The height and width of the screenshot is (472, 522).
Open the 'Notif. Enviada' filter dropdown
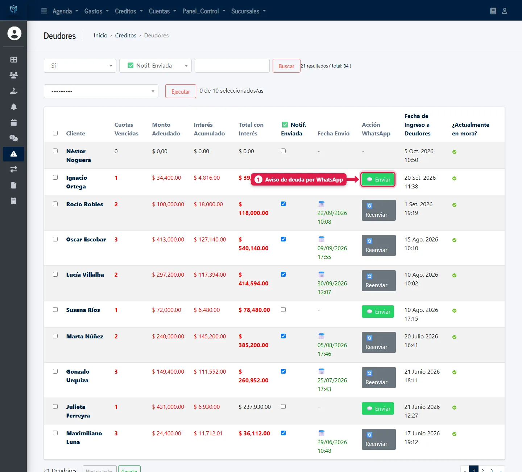(156, 66)
